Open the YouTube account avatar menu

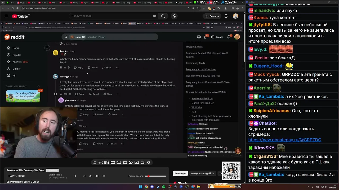tap(235, 16)
